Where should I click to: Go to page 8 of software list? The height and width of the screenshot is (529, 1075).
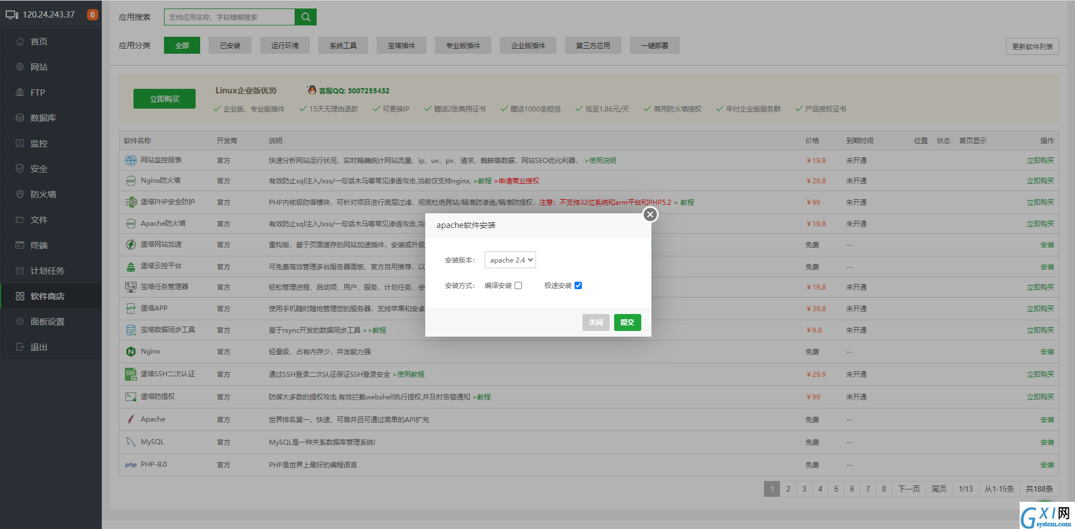884,489
